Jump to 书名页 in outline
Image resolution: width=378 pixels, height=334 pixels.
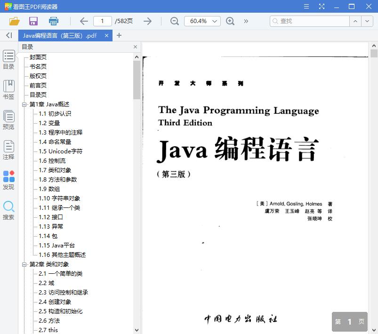(38, 67)
